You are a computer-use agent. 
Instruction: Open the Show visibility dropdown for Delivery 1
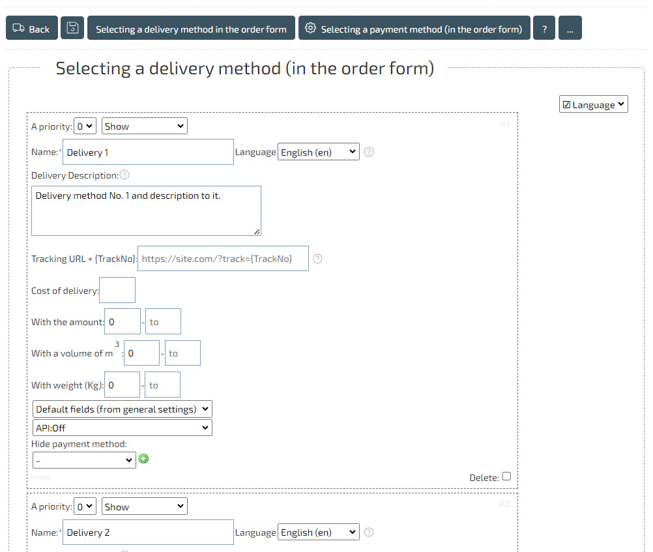(x=144, y=126)
